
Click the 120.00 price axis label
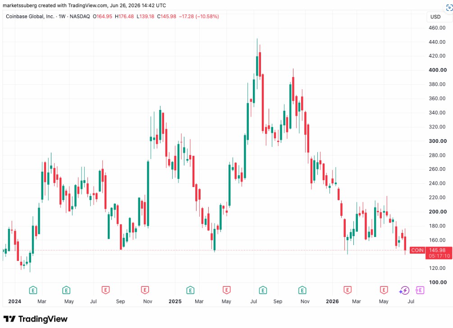437,268
